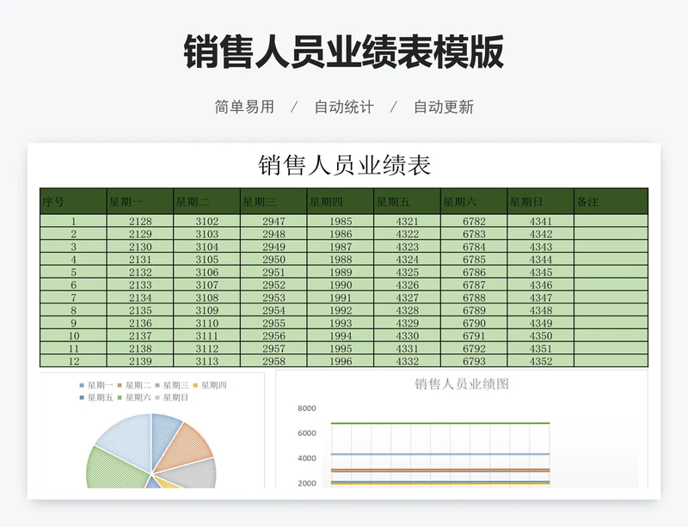This screenshot has width=688, height=527.
Task: Select the empty 备注 cell in row 12
Action: coord(611,361)
